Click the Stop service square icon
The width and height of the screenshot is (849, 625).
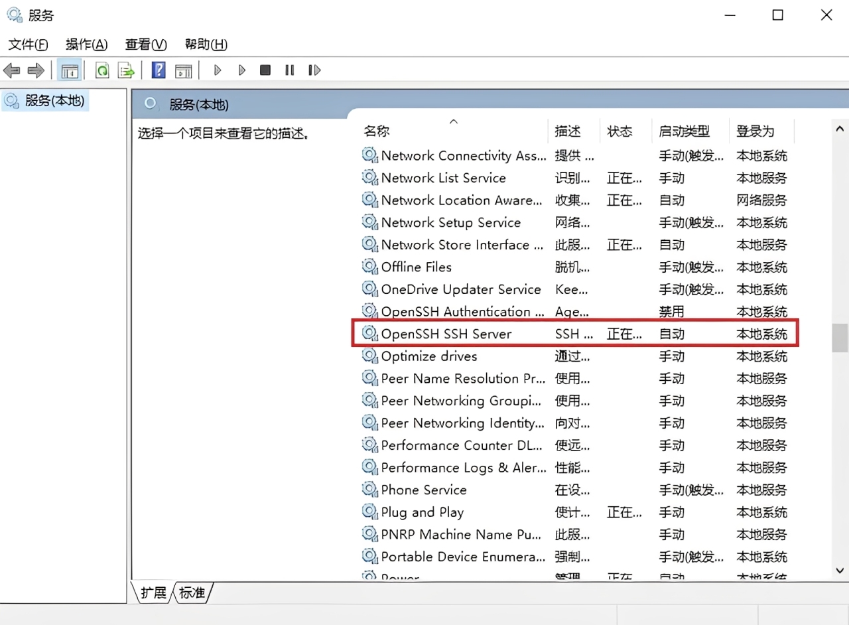[265, 70]
